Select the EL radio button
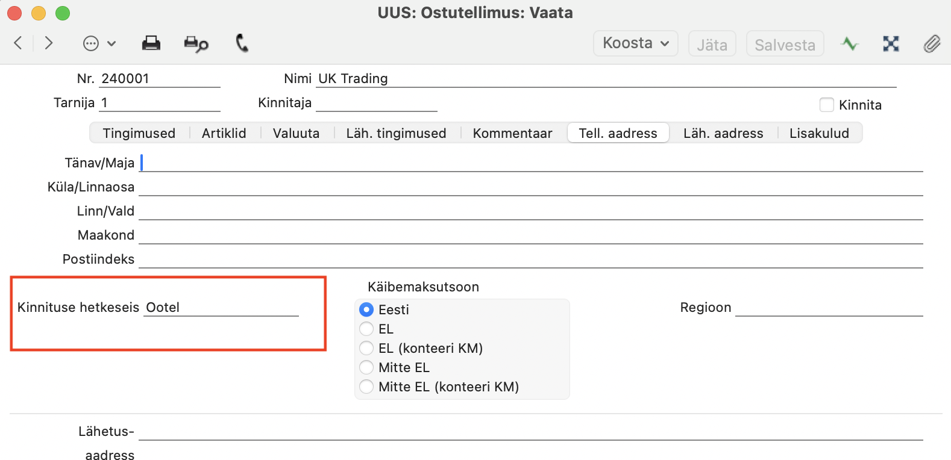Viewport: 951px width, 460px height. (x=366, y=329)
